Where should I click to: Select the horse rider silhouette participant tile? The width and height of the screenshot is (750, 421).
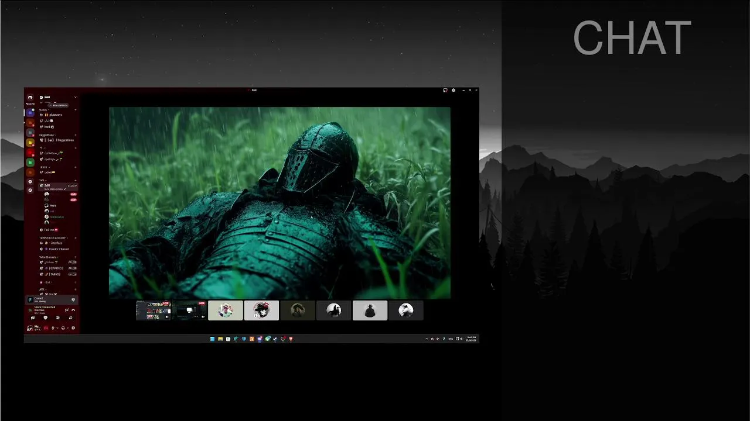pos(334,310)
